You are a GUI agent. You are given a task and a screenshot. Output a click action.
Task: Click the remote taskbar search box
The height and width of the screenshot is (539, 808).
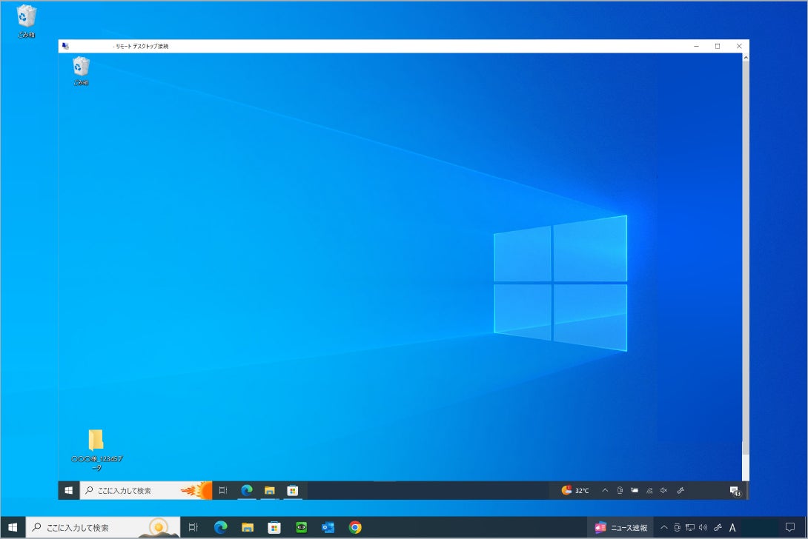pos(146,491)
